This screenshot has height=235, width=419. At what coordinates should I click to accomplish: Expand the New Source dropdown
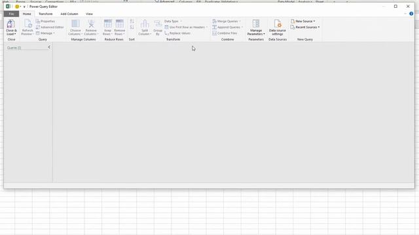(x=302, y=21)
